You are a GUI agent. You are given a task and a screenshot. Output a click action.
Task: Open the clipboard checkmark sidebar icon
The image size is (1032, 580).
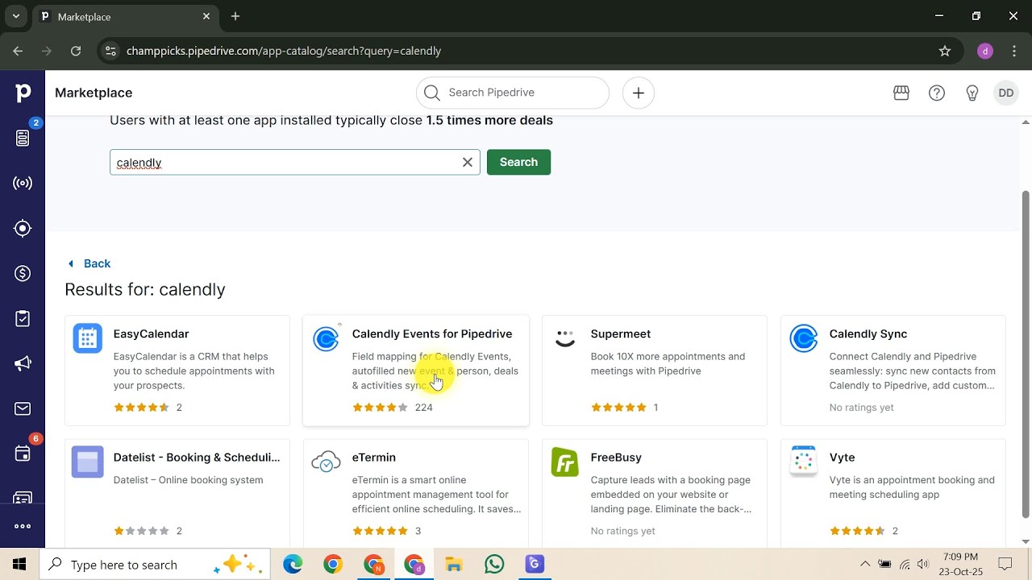tap(23, 319)
